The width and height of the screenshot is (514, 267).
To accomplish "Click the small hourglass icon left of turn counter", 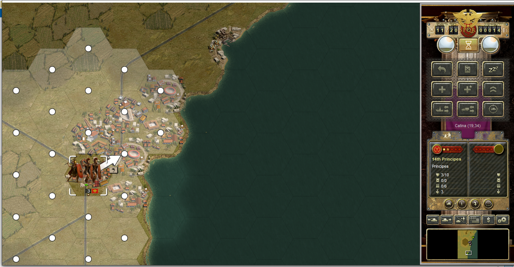I will pos(431,30).
